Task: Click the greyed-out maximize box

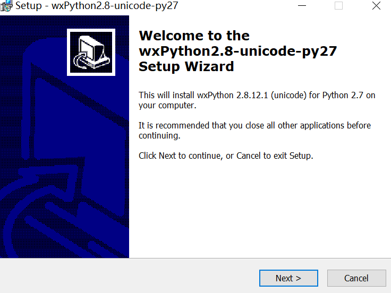Action: pos(338,5)
